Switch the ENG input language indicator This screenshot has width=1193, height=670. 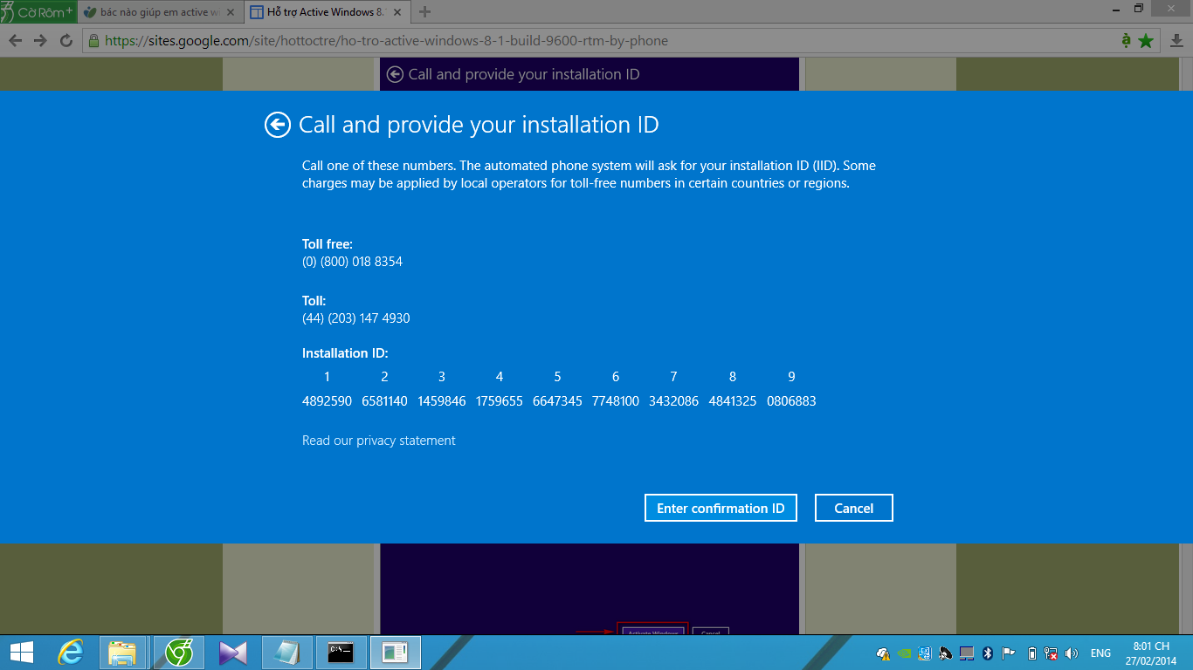pyautogui.click(x=1101, y=653)
